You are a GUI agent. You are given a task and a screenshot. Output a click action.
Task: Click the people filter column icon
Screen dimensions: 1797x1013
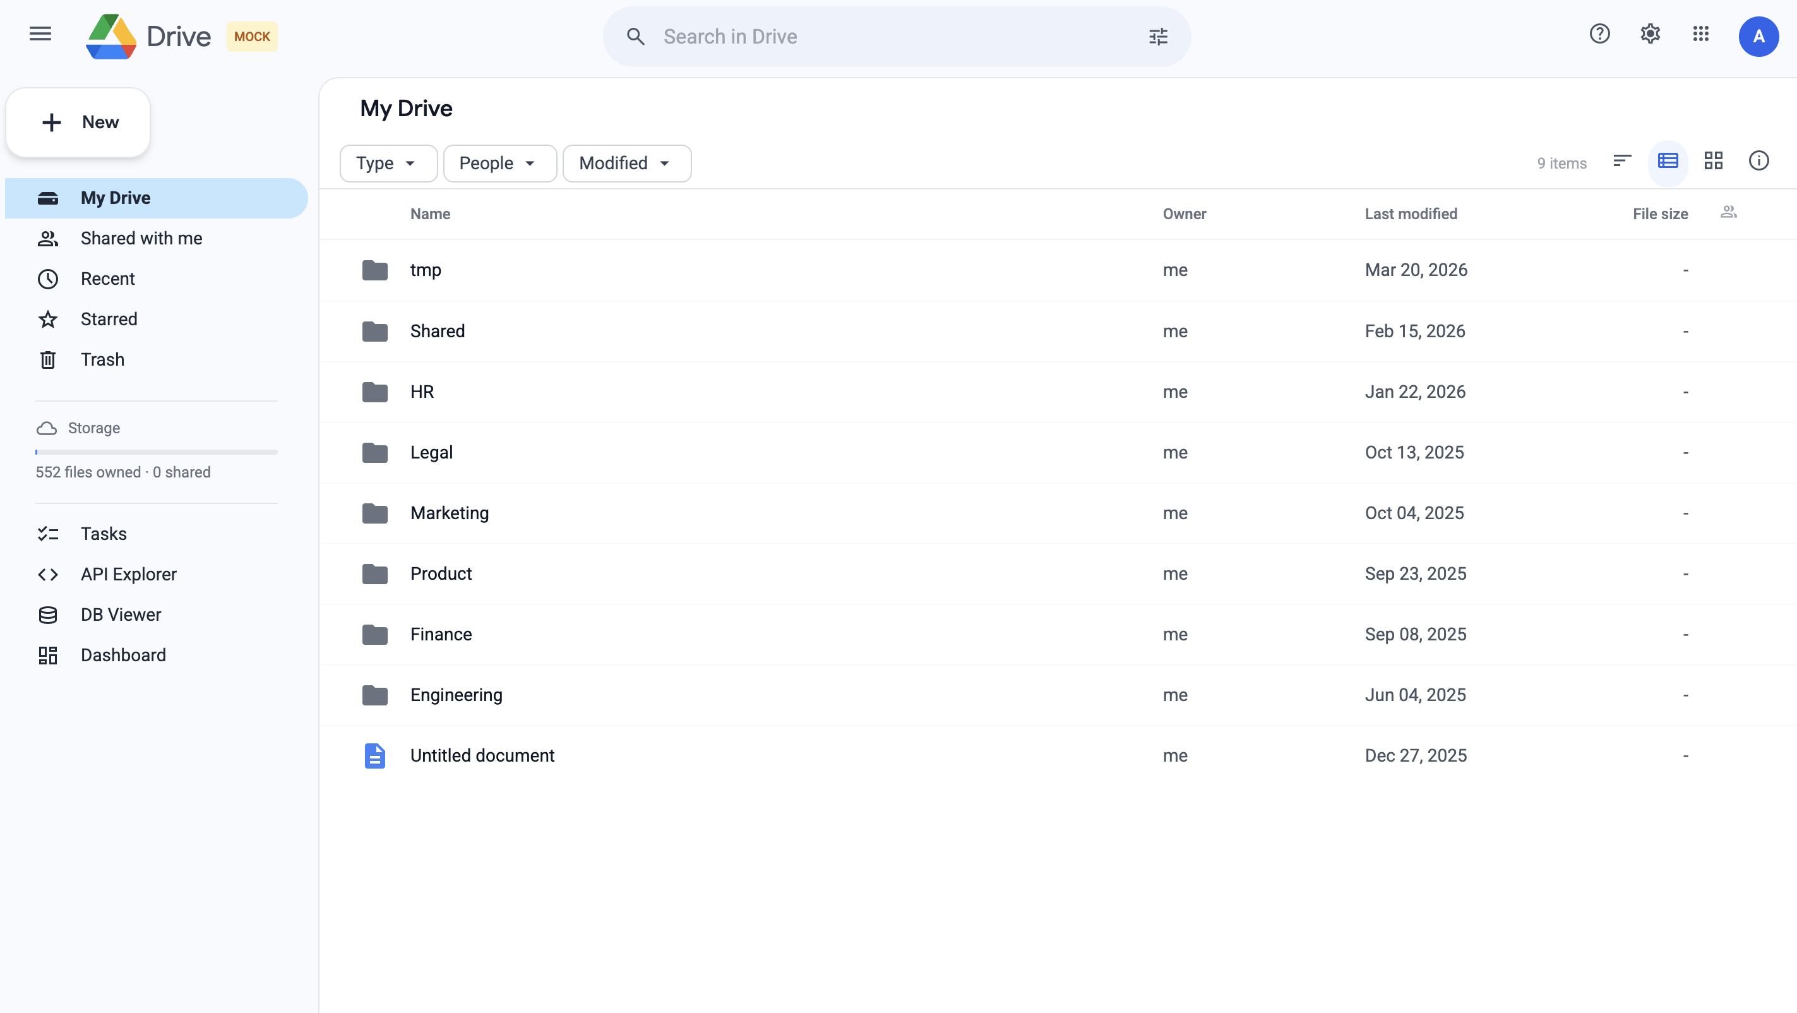click(1728, 212)
